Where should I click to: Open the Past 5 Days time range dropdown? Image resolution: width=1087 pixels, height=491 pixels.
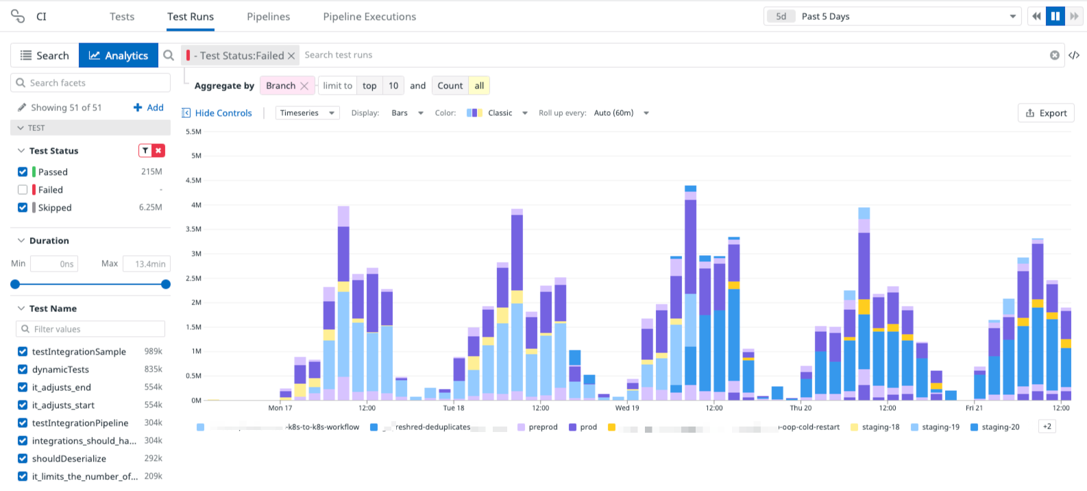[x=892, y=16]
